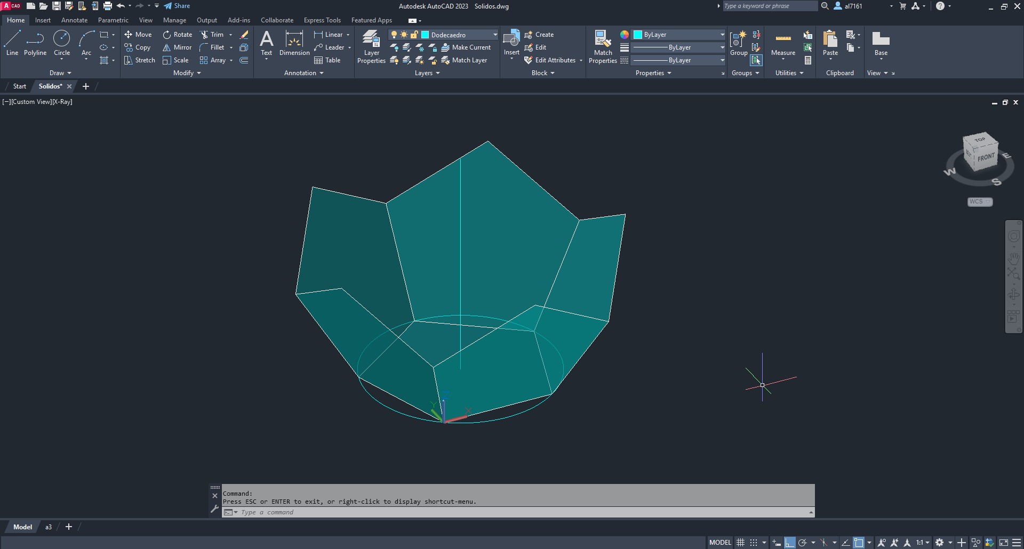Toggle the layer lock icon for Dodecaedro
This screenshot has height=549, width=1024.
(414, 35)
